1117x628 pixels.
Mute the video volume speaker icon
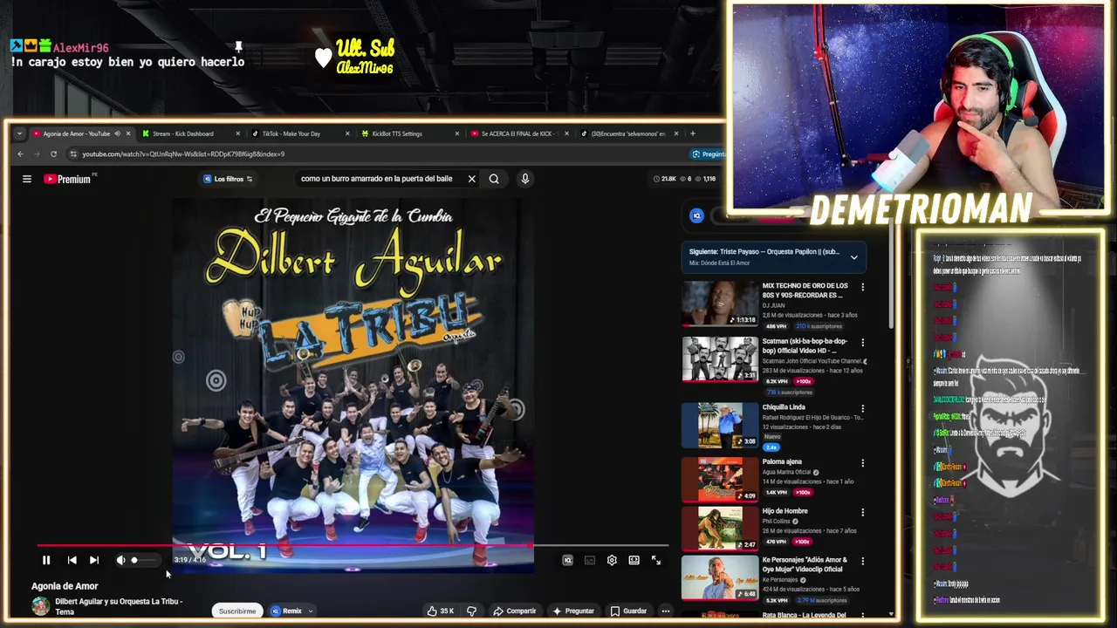pos(120,560)
